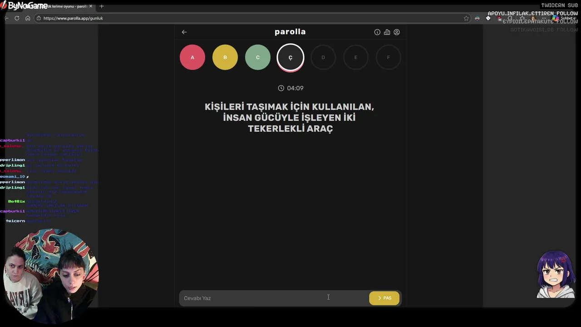
Task: Click the browser home icon
Action: point(28,18)
